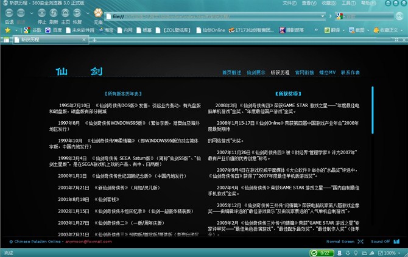Image resolution: width=408 pixels, height=257 pixels.
Task: Restore closed page with 恢复 icon
Action: pos(77,13)
